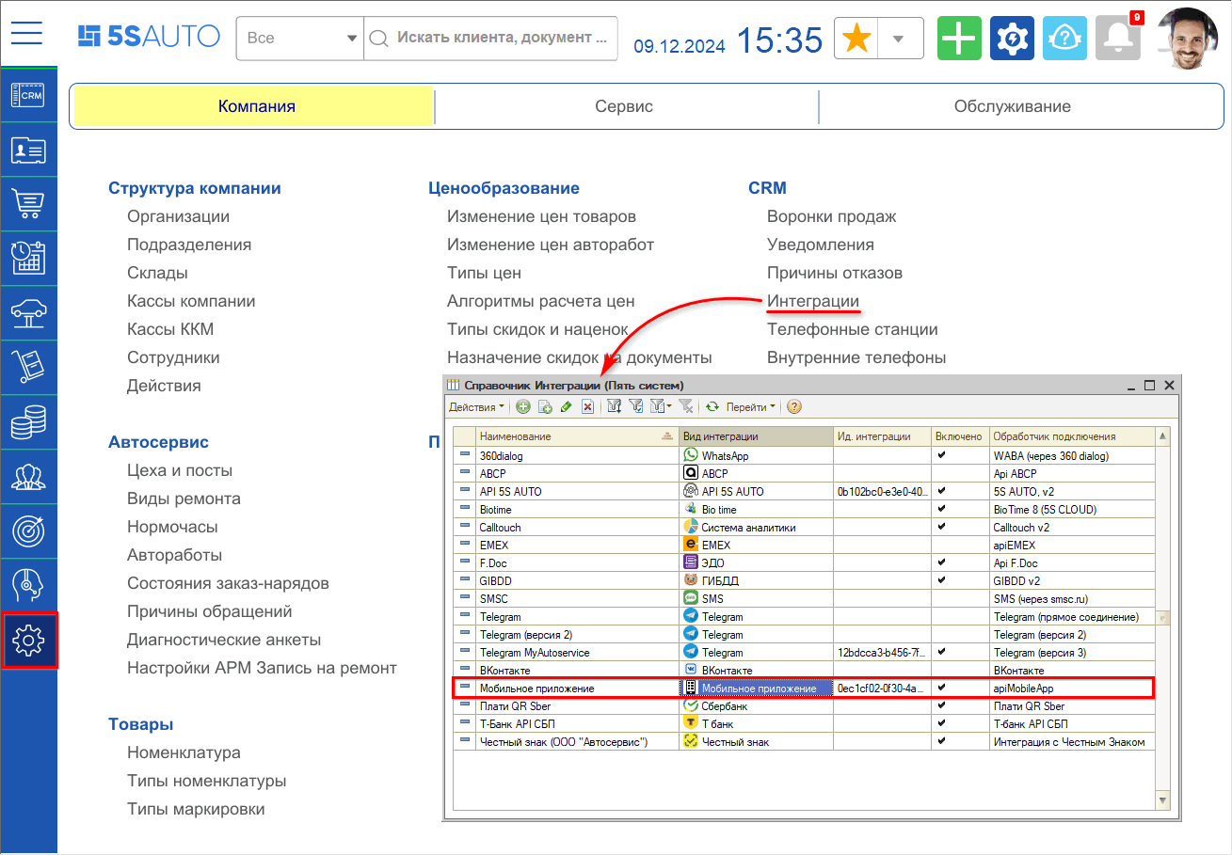This screenshot has width=1232, height=855.
Task: Expand the favorites dropdown arrow beside star
Action: (x=899, y=39)
